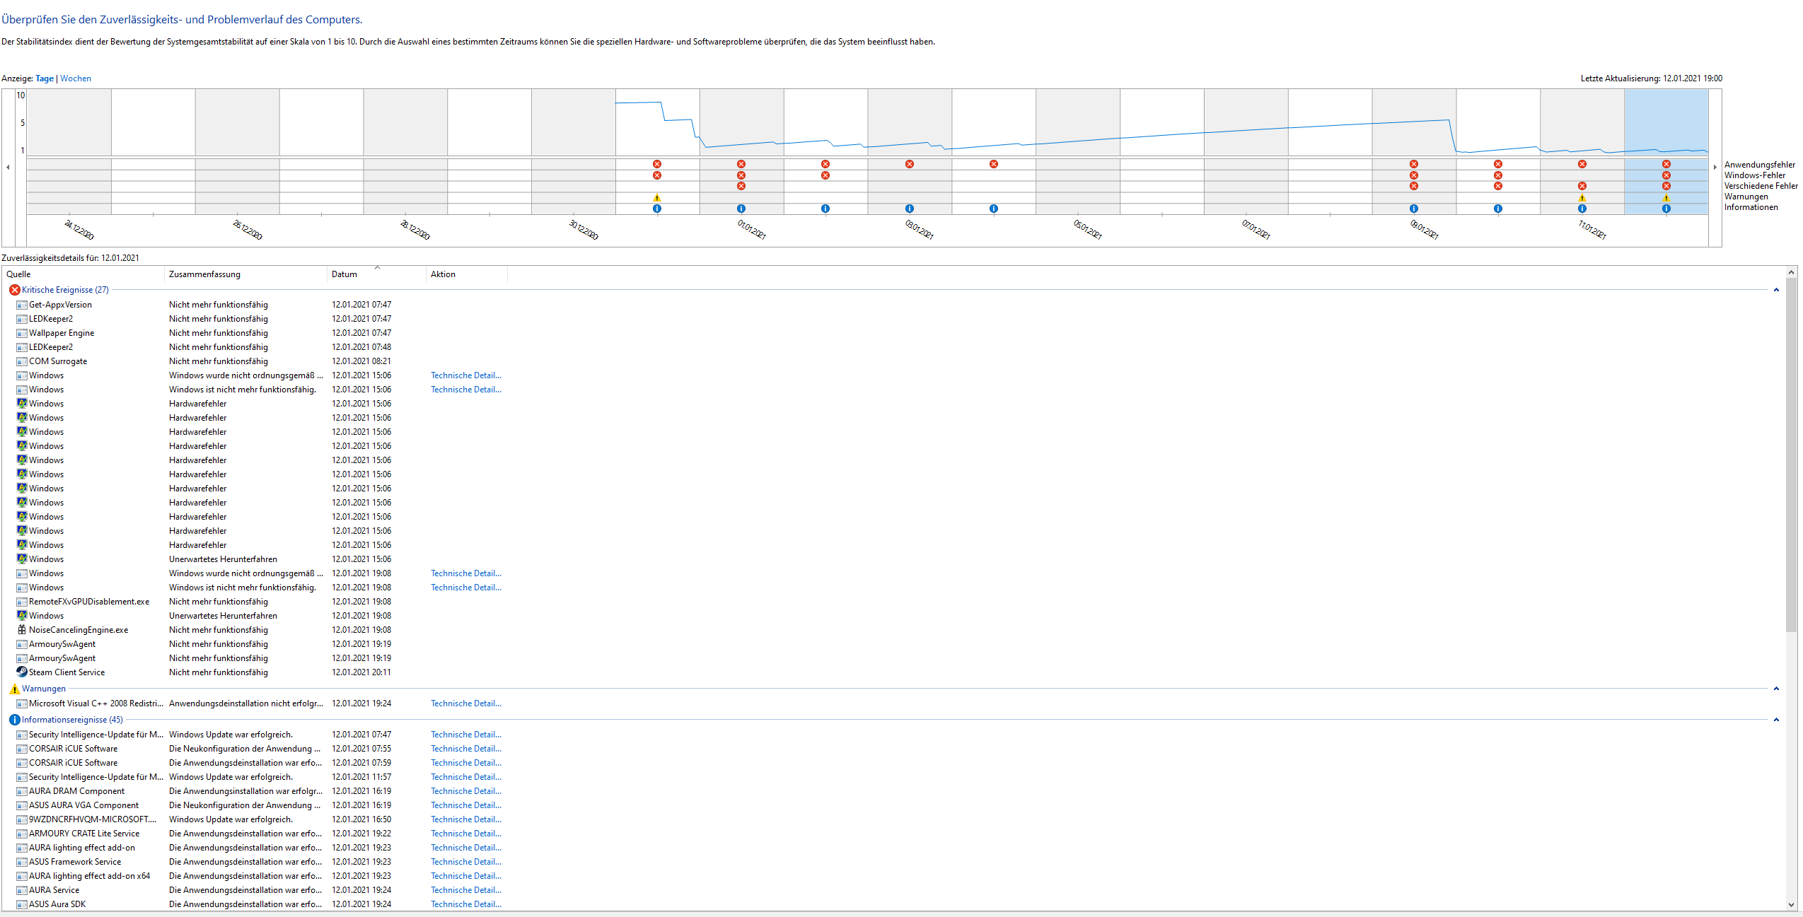This screenshot has height=917, width=1803.
Task: Open Technische Details for CORSAIR iCUE 07:55
Action: click(x=465, y=749)
